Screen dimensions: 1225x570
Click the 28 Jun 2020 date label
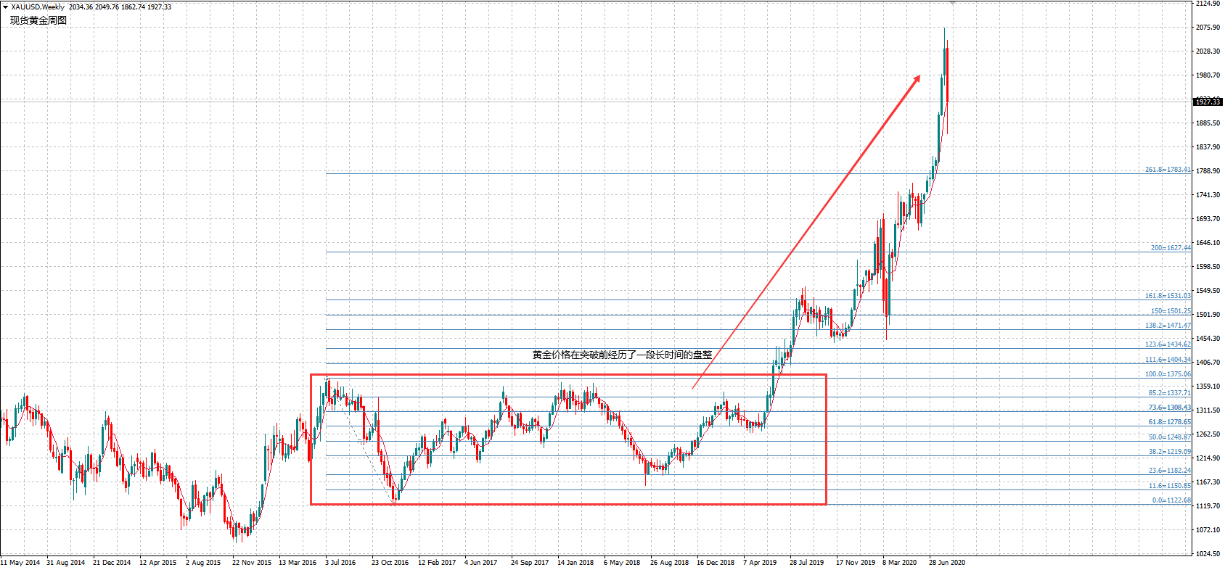pos(947,563)
